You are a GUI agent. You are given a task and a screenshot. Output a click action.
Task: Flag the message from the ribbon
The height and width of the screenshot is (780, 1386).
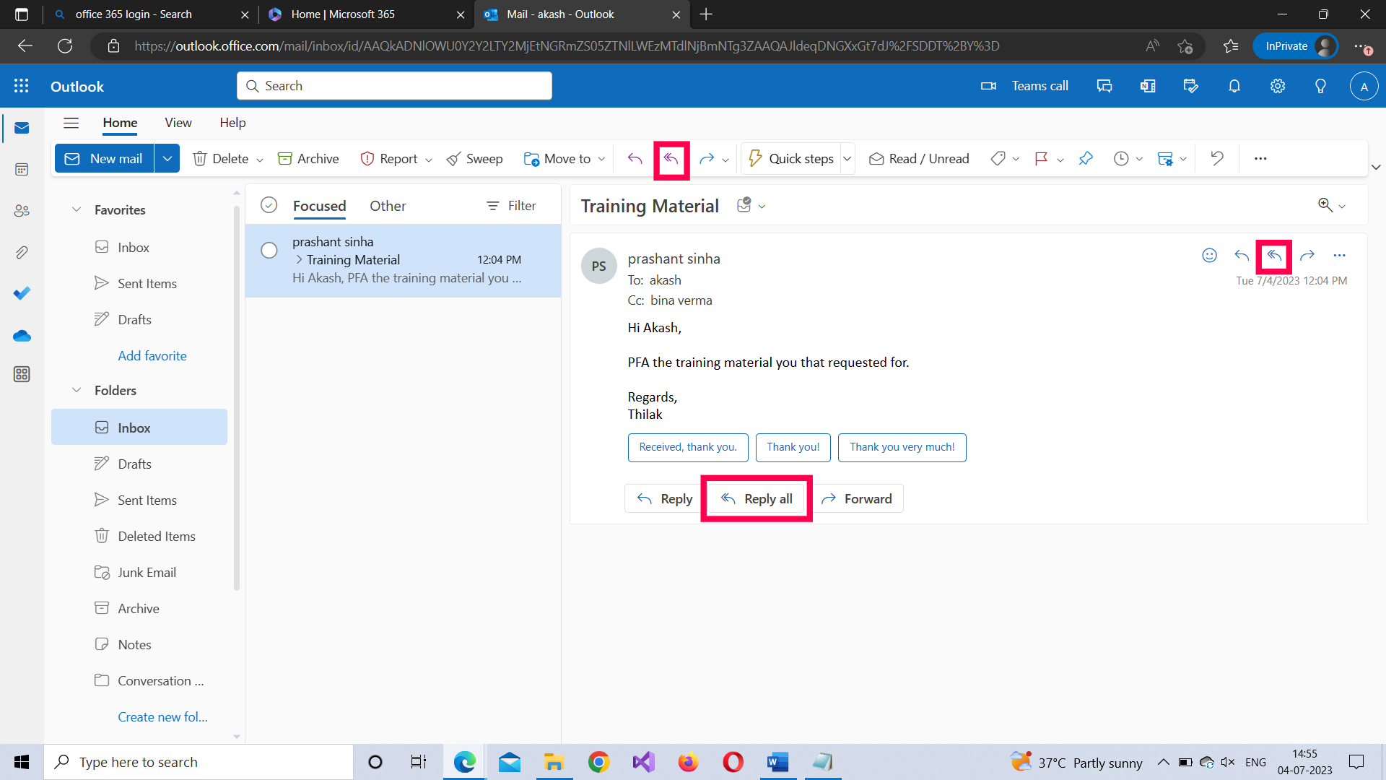pos(1041,159)
